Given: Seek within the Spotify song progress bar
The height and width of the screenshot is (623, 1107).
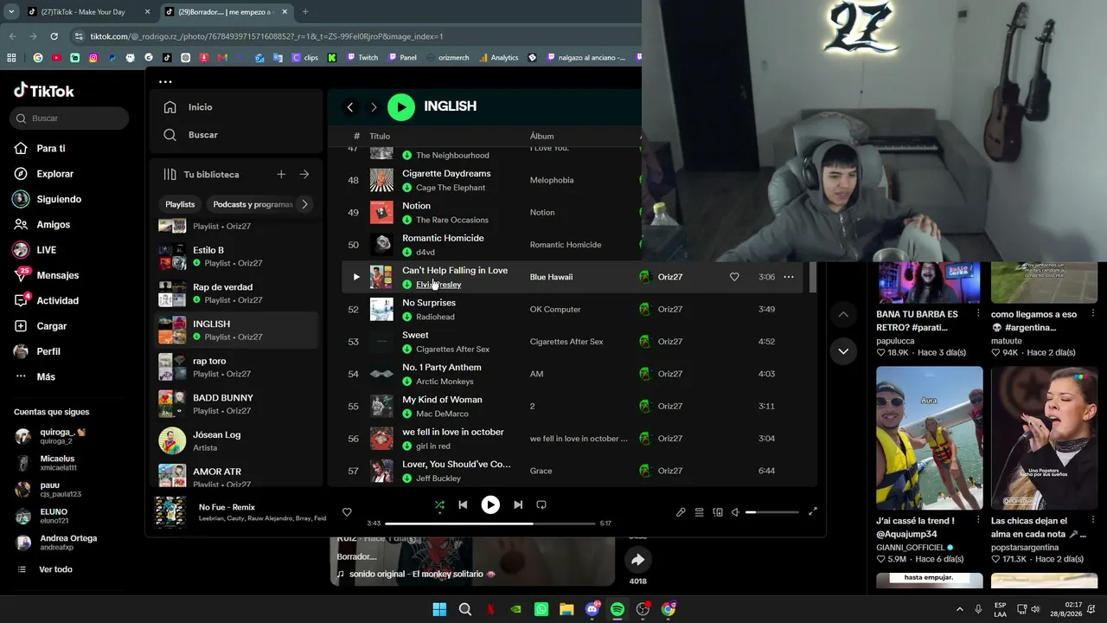Looking at the screenshot, I should coord(490,523).
